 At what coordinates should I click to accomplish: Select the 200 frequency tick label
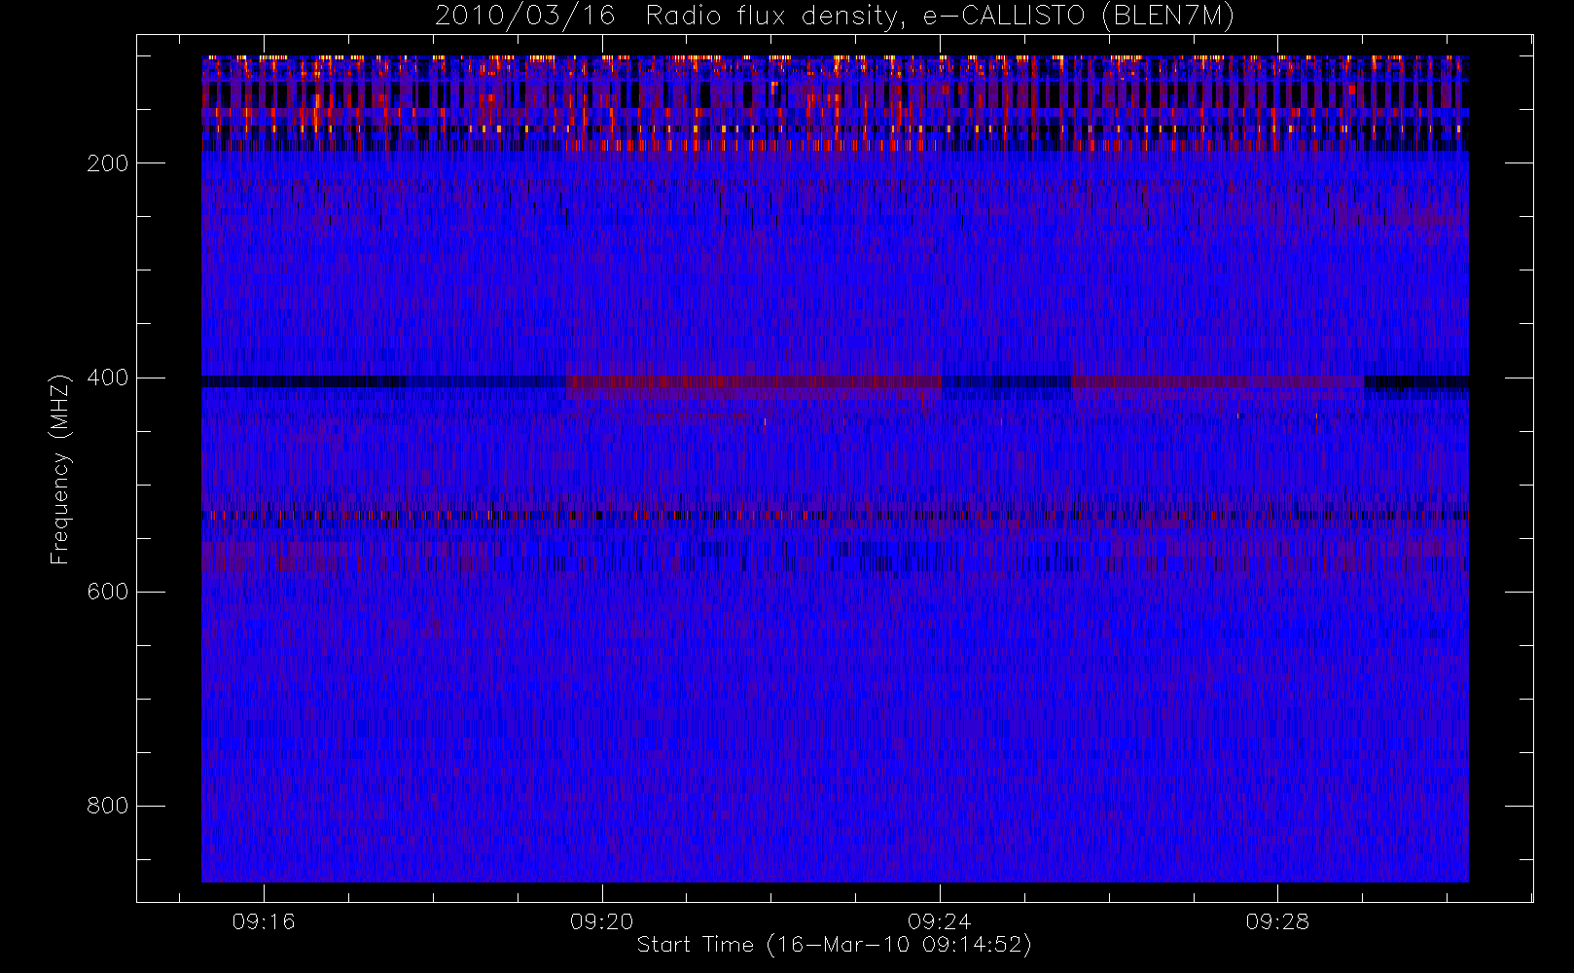(x=107, y=163)
